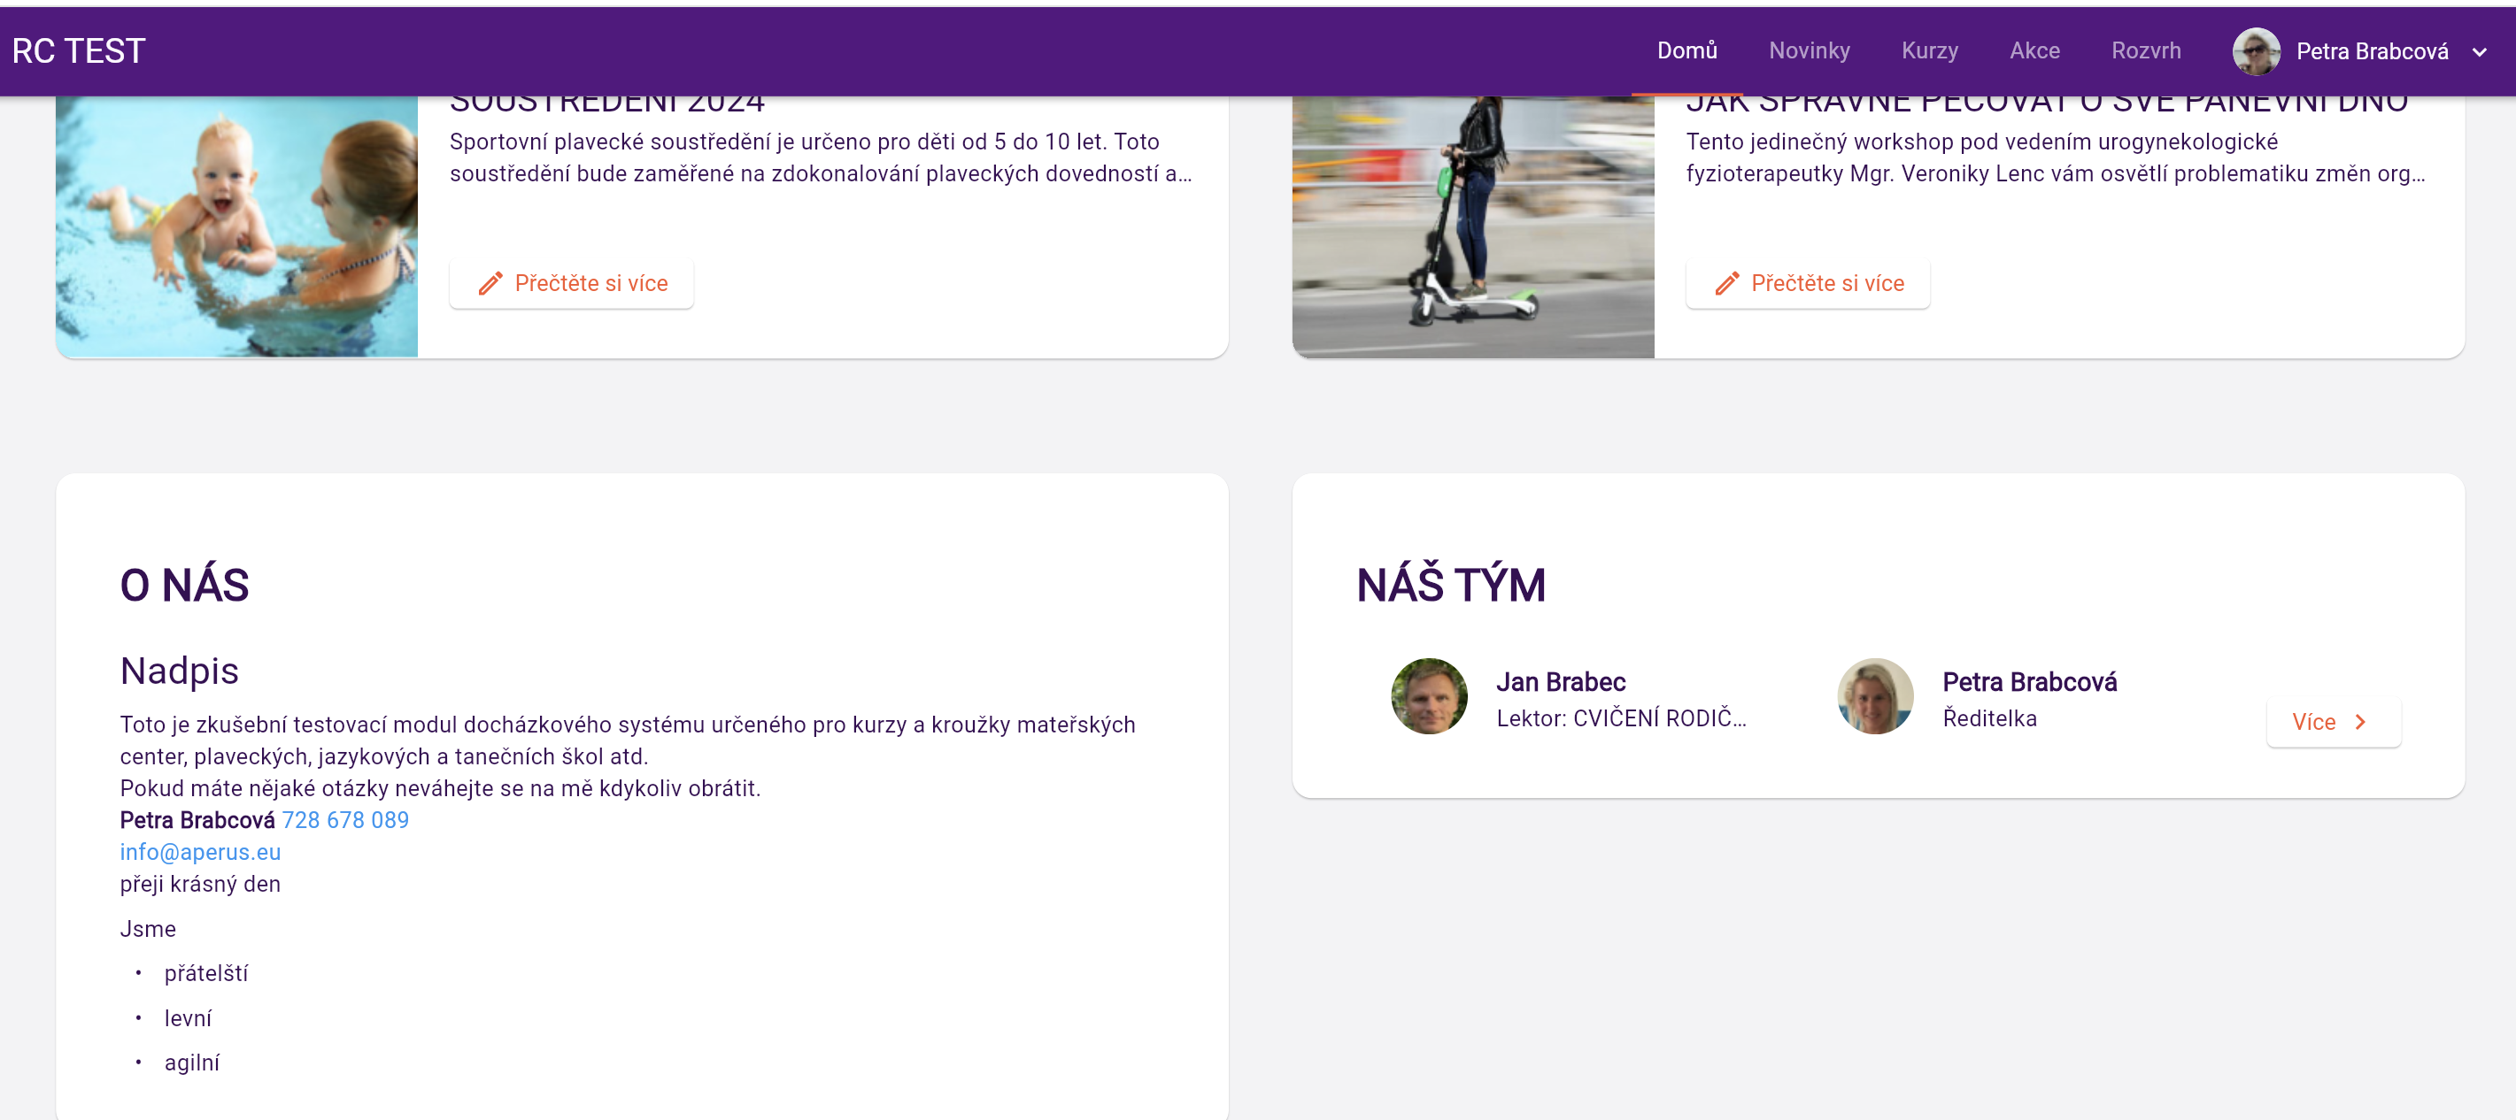Switch to Kurzy page
This screenshot has height=1120, width=2516.
pyautogui.click(x=1929, y=50)
